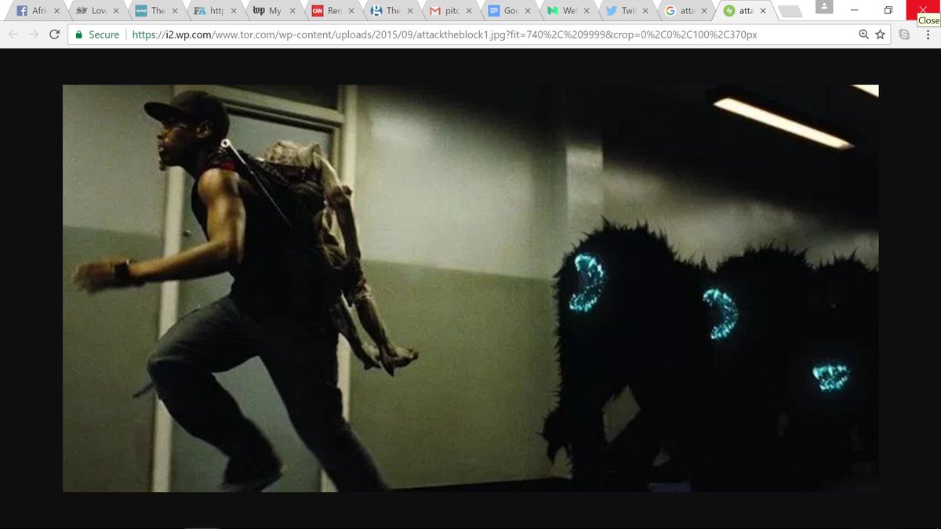Open the zoom magnifier in address bar
The height and width of the screenshot is (529, 941).
click(864, 34)
